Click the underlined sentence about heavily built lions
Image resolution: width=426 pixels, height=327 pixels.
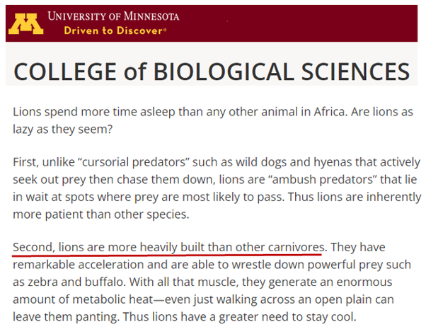tap(168, 247)
